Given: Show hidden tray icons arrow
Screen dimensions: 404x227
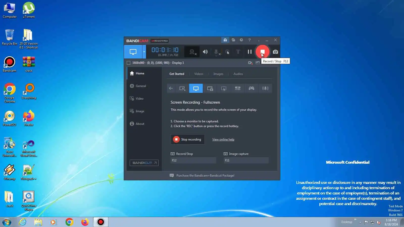Looking at the screenshot, I should pyautogui.click(x=360, y=222).
